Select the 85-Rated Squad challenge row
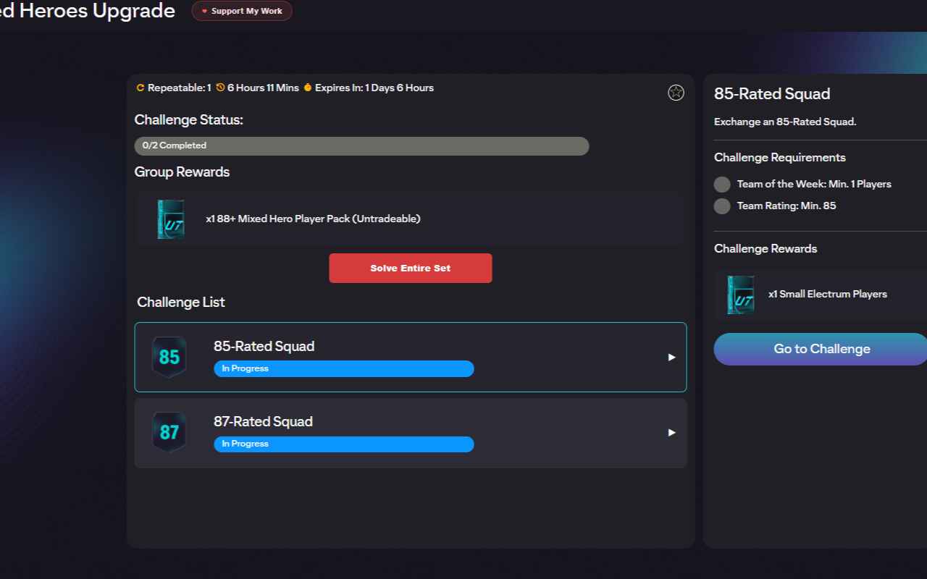The height and width of the screenshot is (579, 927). tap(411, 357)
